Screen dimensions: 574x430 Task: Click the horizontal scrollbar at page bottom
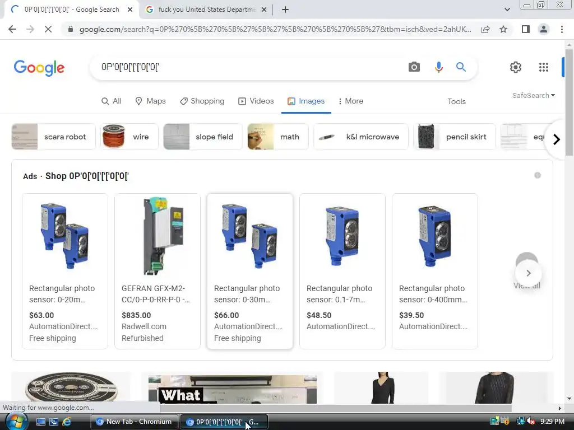(335, 408)
